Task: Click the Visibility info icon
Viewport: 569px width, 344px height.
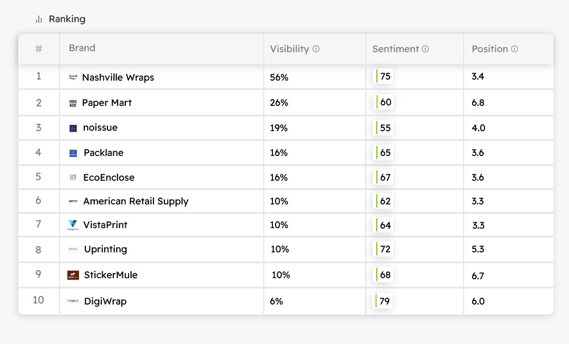Action: click(x=316, y=49)
